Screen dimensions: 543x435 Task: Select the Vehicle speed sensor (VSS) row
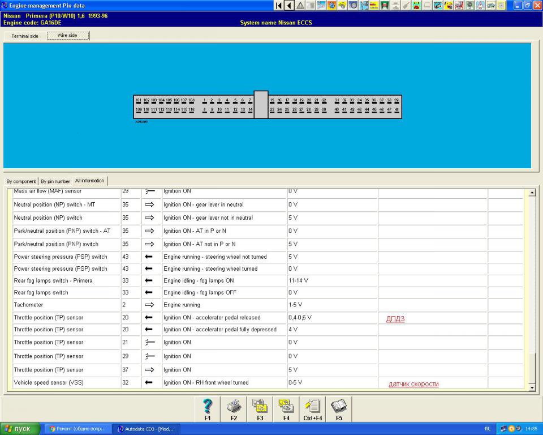(268, 383)
